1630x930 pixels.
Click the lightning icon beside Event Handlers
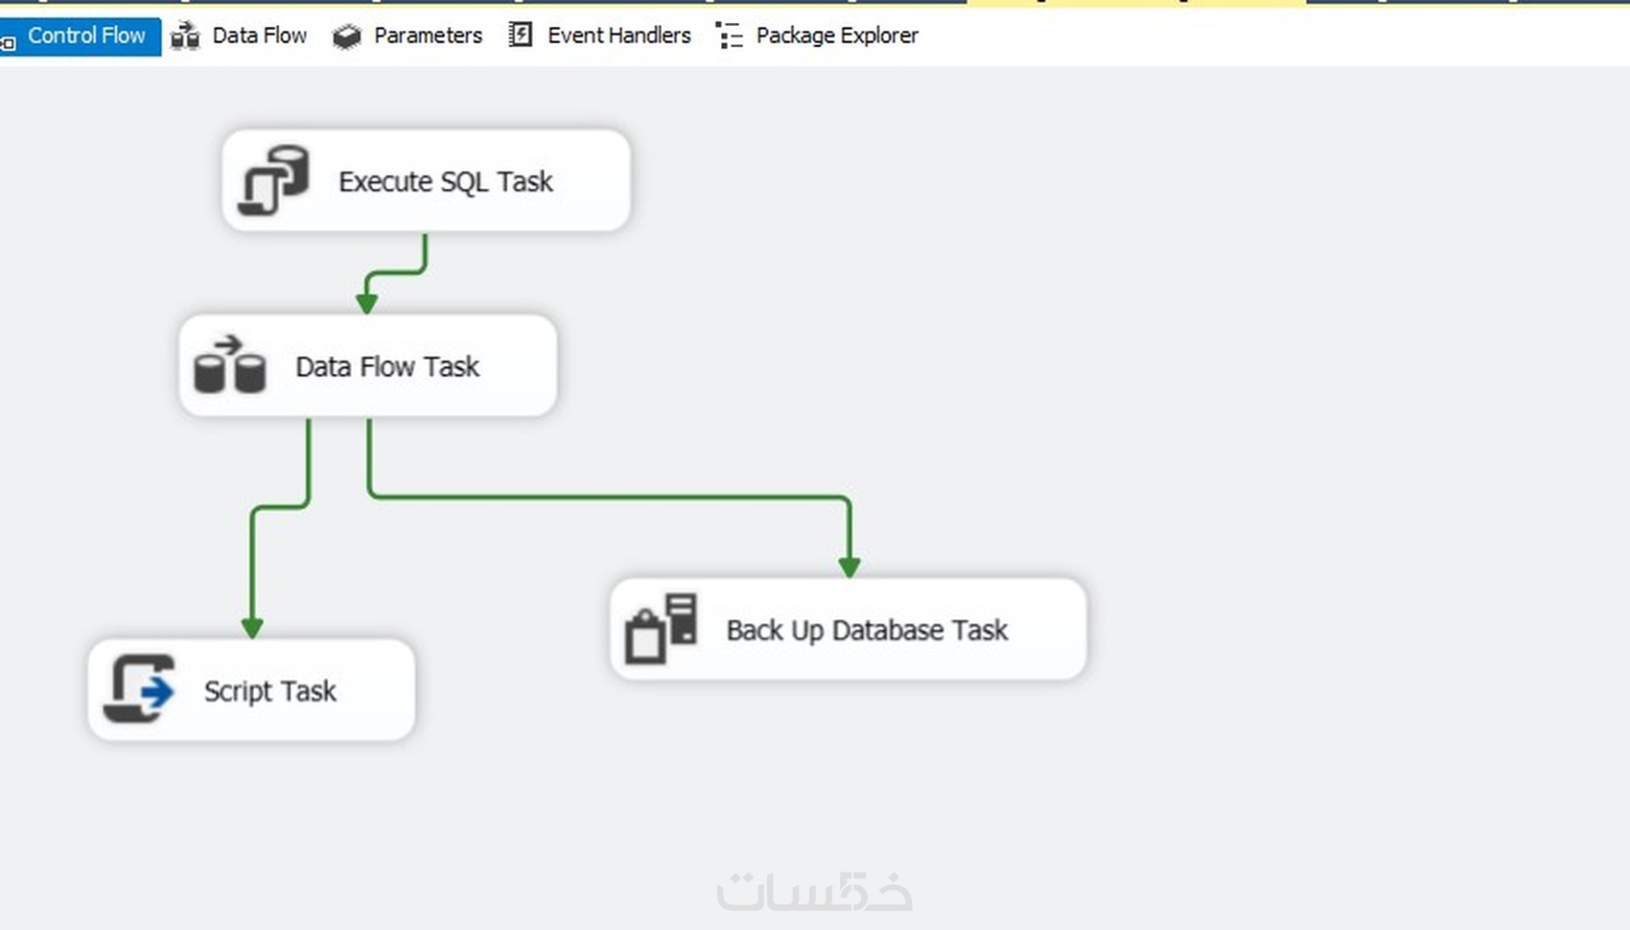[x=521, y=35]
